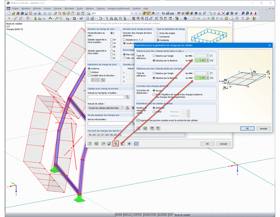Click the Δz max value field 0.400
Viewport: 280px width, 217px height.
pyautogui.click(x=200, y=61)
